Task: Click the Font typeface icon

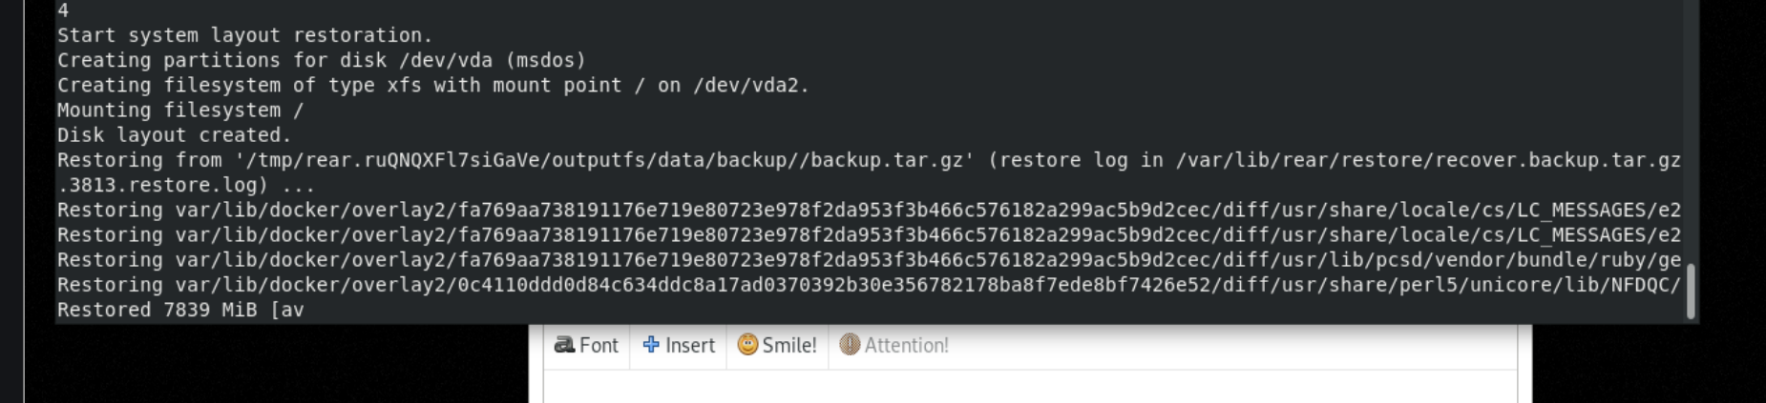Action: [564, 345]
